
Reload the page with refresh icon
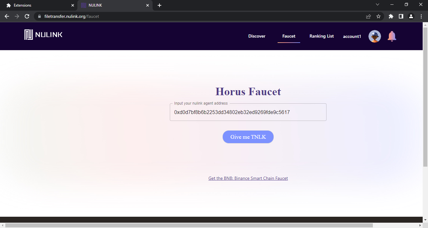point(27,16)
